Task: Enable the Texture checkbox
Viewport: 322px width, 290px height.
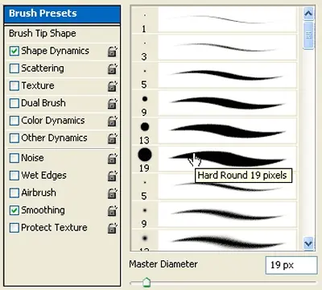Action: click(x=14, y=86)
